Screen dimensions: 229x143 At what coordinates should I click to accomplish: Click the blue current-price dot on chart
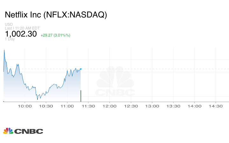coord(81,69)
